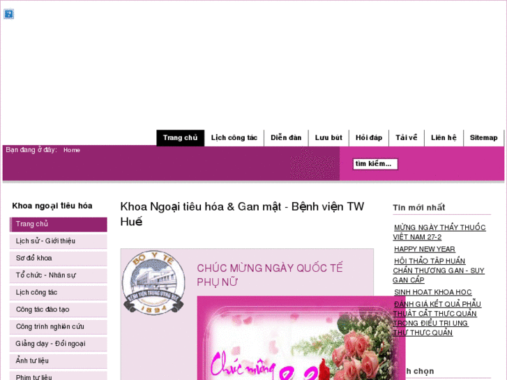Image resolution: width=507 pixels, height=380 pixels.
Task: Open the Liên hệ tab
Action: pyautogui.click(x=444, y=138)
